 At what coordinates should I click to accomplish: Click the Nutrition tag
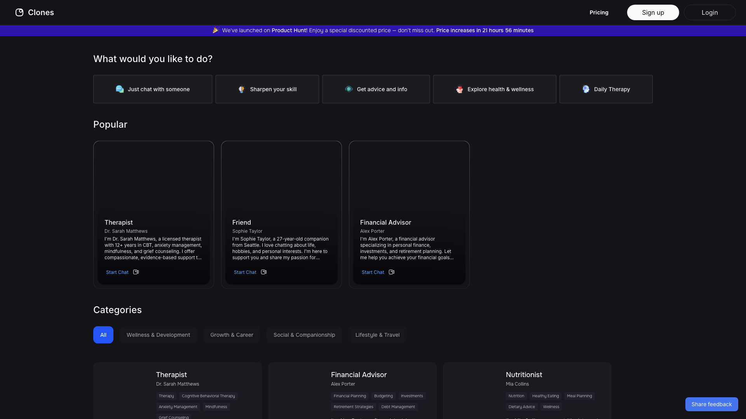coord(516,396)
